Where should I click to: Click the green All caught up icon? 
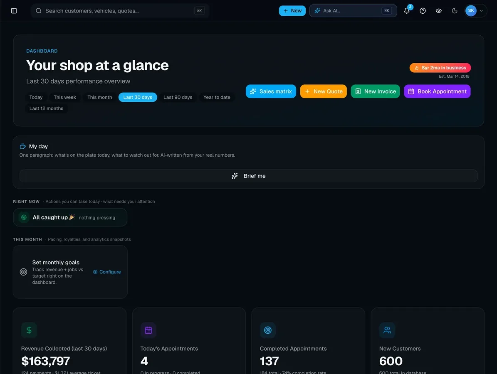24,217
